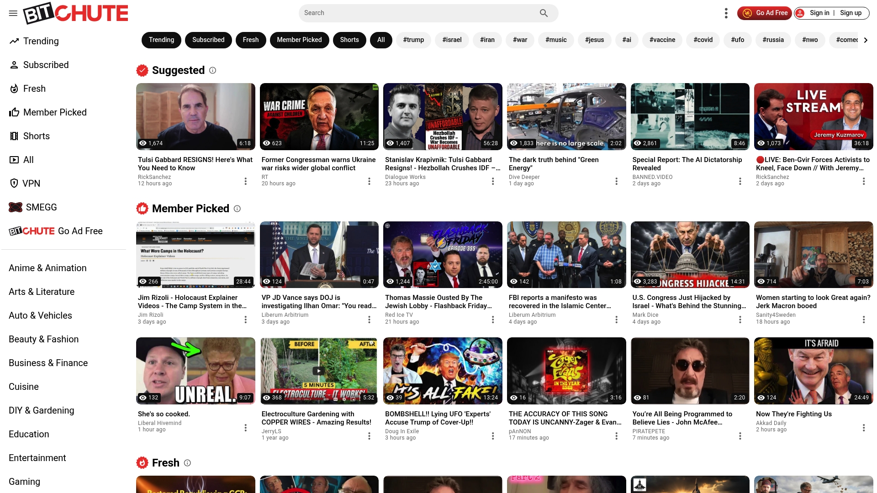Filter by #music hashtag
Image resolution: width=877 pixels, height=493 pixels.
tap(556, 40)
